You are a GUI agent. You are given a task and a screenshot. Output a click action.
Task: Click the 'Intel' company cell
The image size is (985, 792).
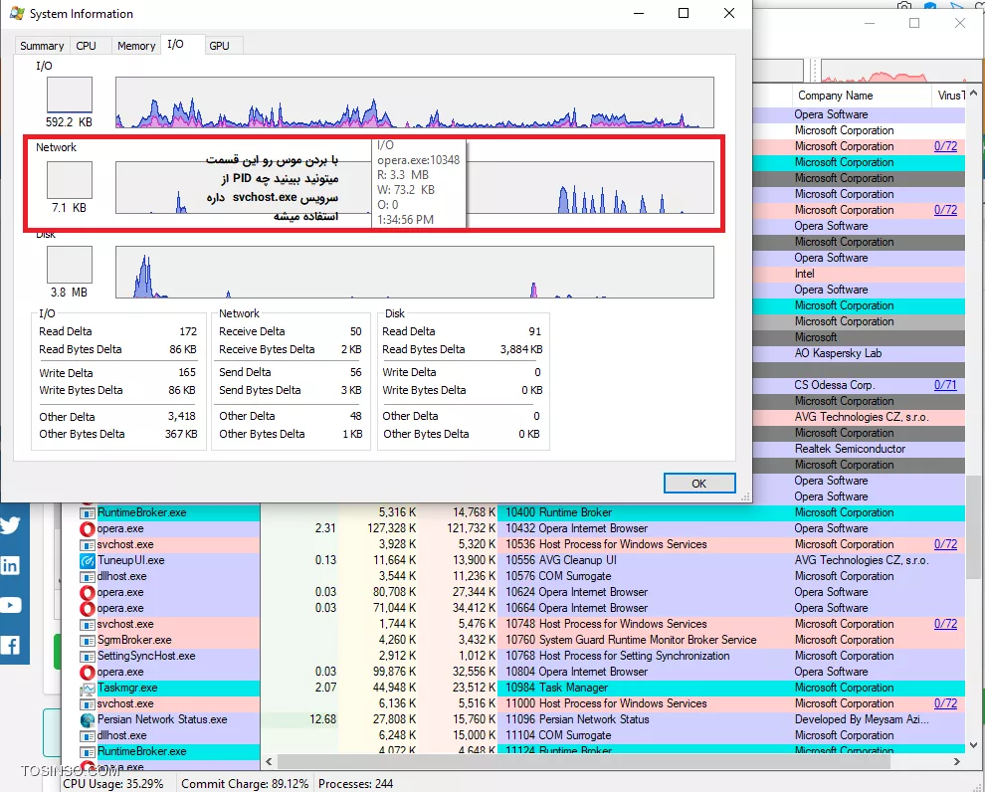[x=805, y=274]
